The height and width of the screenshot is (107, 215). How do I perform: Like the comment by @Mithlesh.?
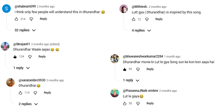pyautogui.click(x=134, y=19)
